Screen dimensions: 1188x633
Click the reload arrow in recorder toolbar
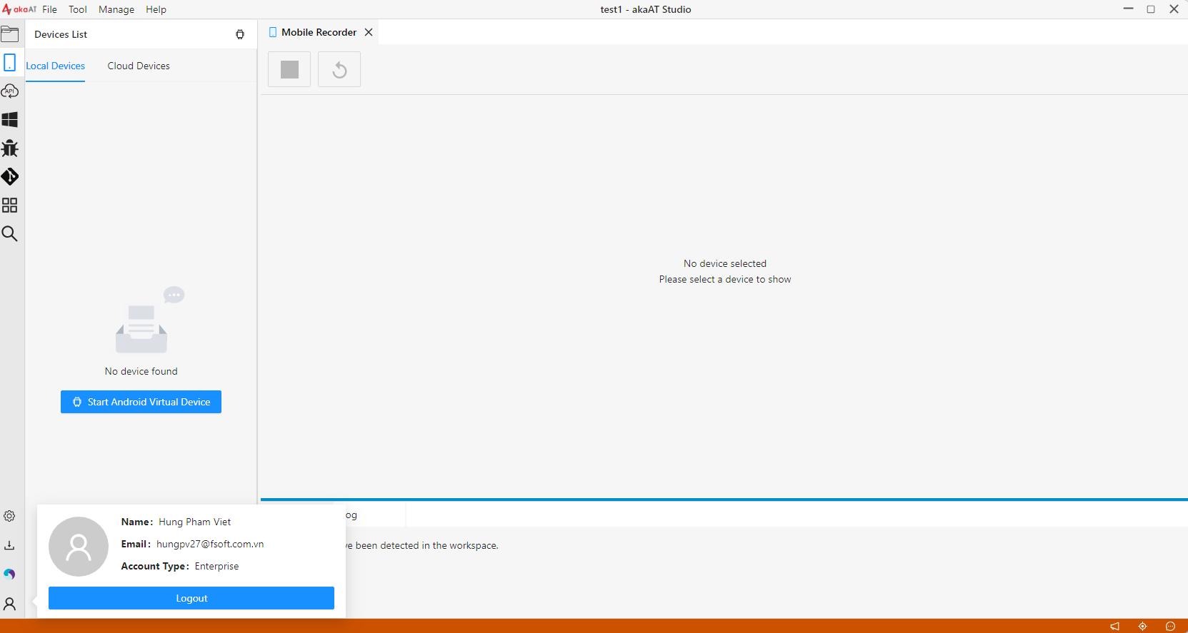339,69
